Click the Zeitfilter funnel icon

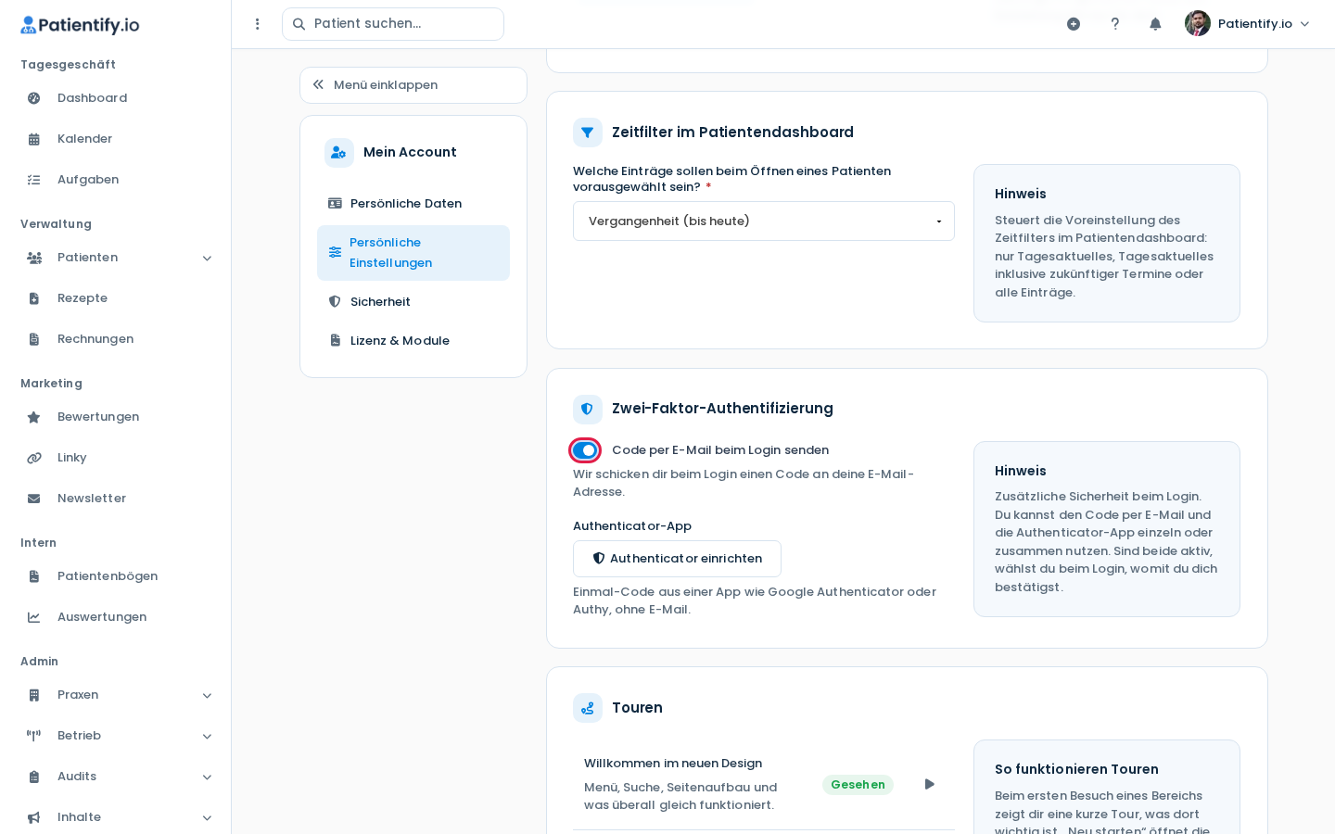pyautogui.click(x=588, y=133)
